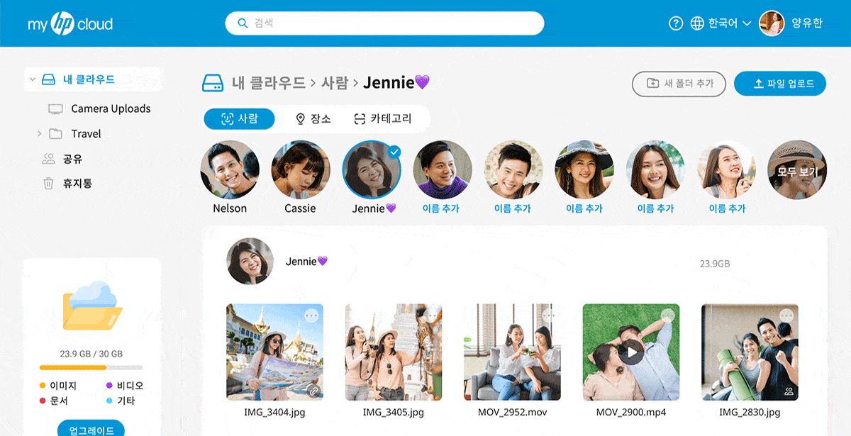Screen dimensions: 851x436
Task: Collapse the 내 클라우드 tree
Action: pos(33,79)
